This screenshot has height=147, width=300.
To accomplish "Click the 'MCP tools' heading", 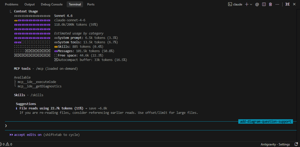I will tap(22, 68).
